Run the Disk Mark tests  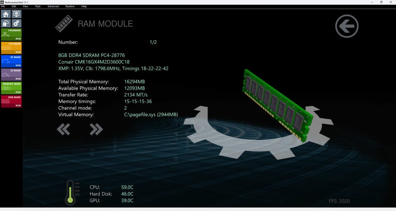[x=18, y=105]
